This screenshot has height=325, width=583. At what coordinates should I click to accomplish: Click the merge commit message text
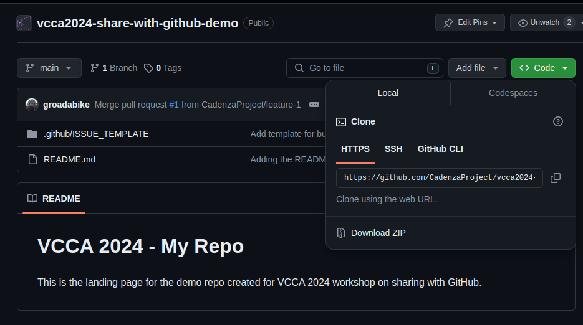coord(198,105)
